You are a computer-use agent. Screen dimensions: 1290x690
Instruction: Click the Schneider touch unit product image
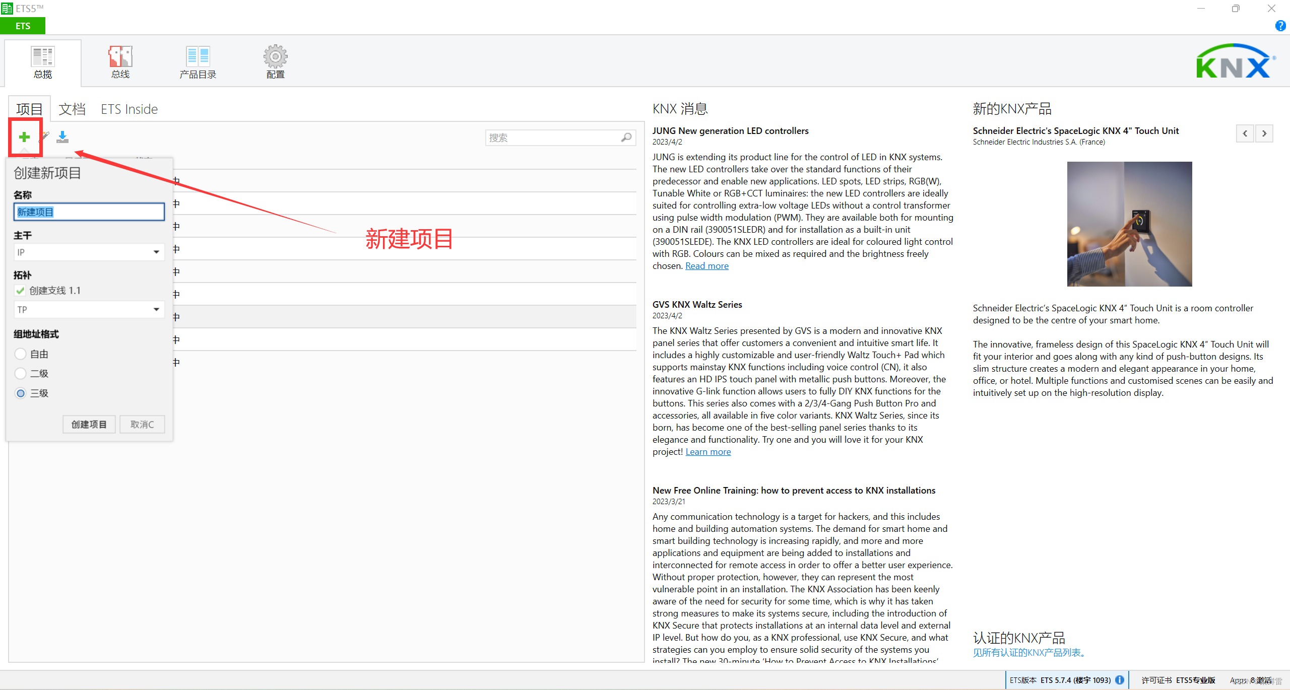pos(1129,224)
